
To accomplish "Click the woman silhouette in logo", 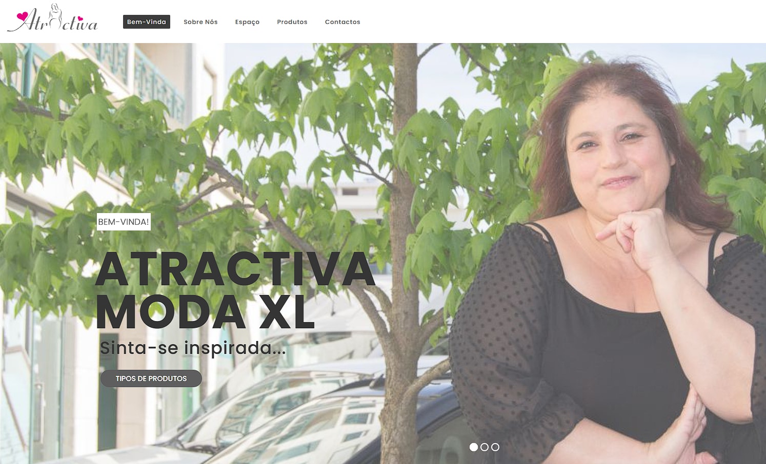I will pyautogui.click(x=55, y=16).
